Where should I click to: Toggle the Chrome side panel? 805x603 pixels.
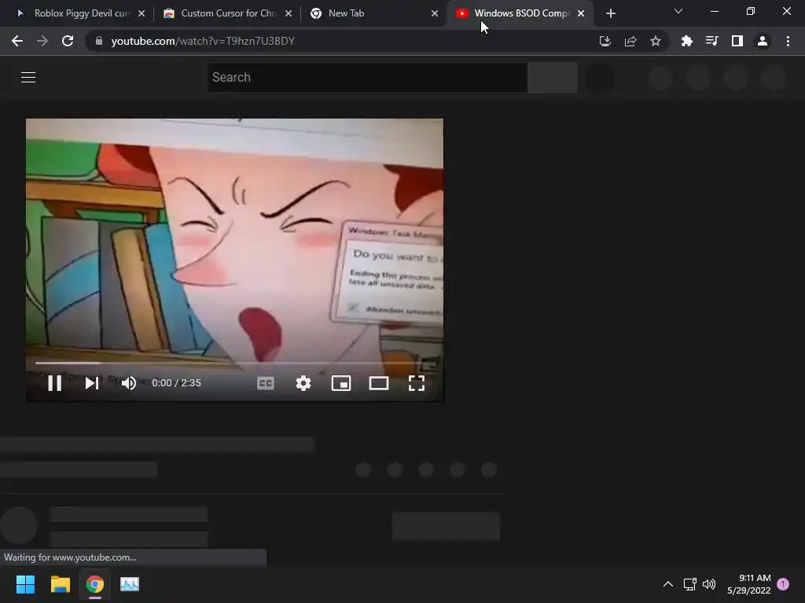(737, 41)
